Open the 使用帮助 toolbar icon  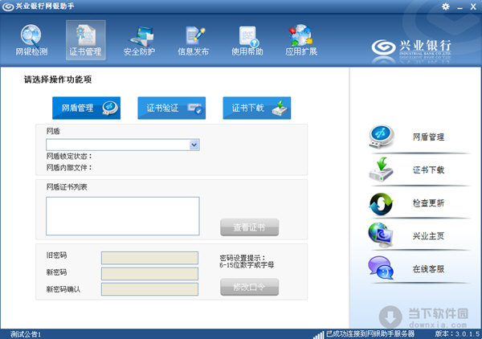pos(247,40)
